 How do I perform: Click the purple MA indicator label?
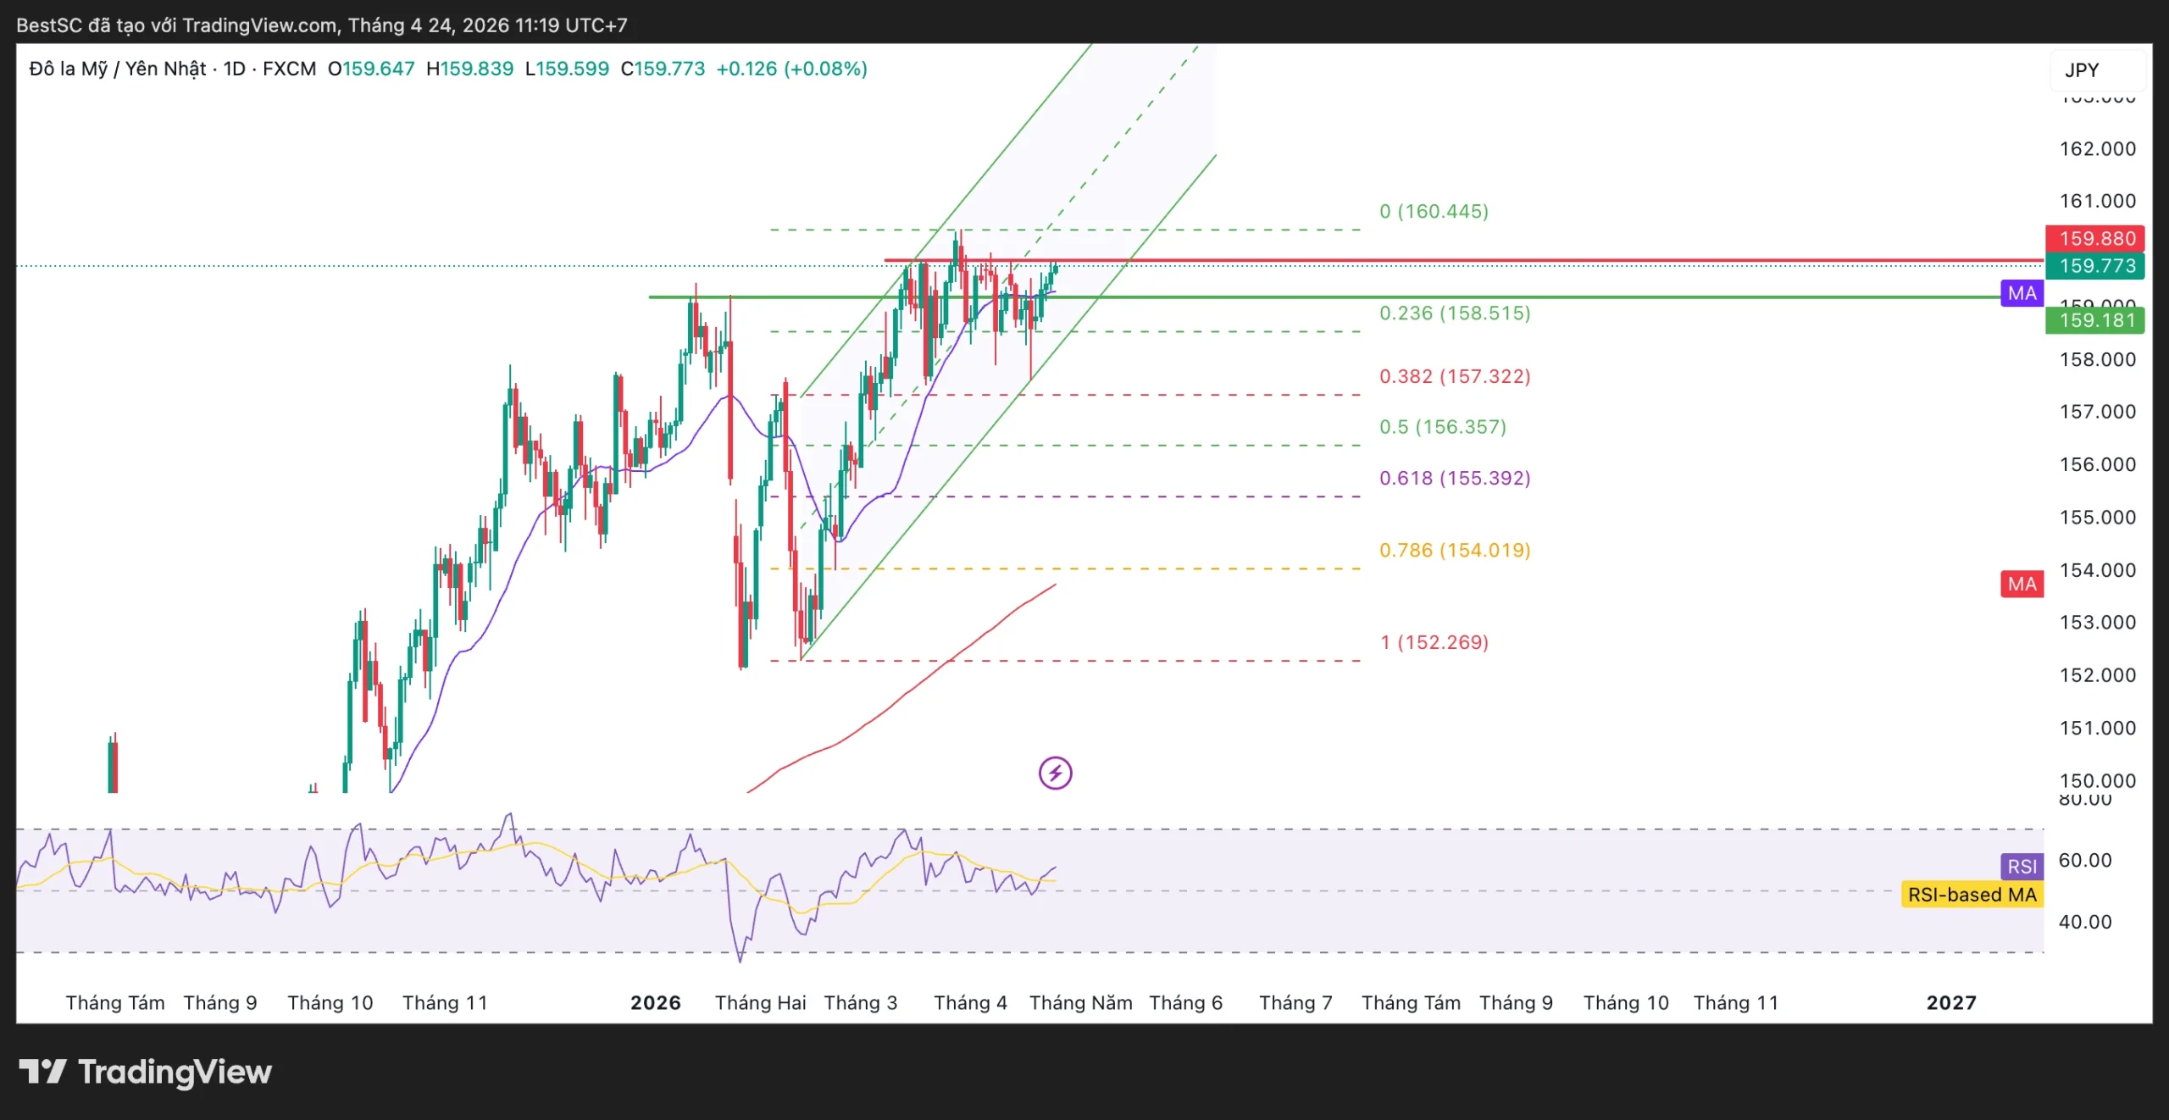coord(2022,293)
